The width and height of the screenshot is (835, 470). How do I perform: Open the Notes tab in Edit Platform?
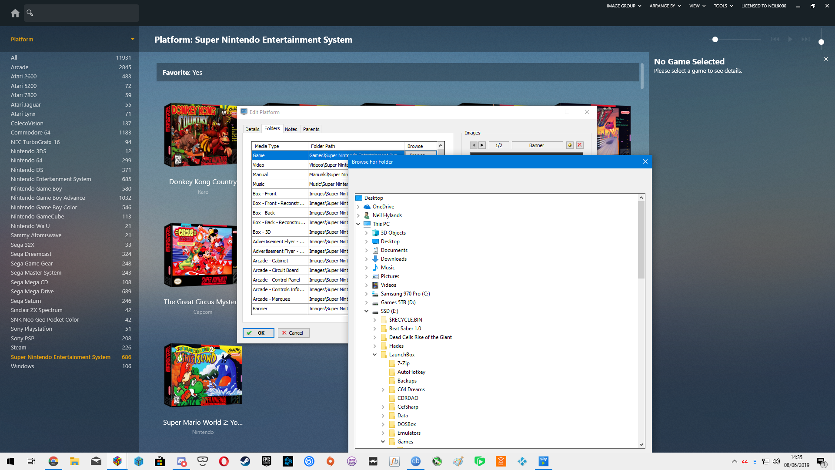(x=291, y=129)
